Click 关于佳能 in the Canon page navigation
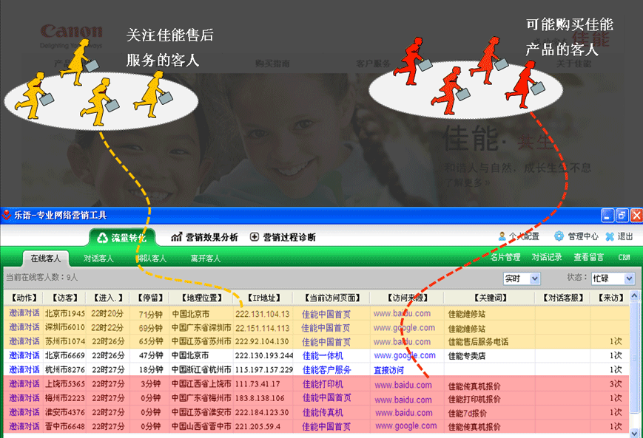 coord(573,64)
